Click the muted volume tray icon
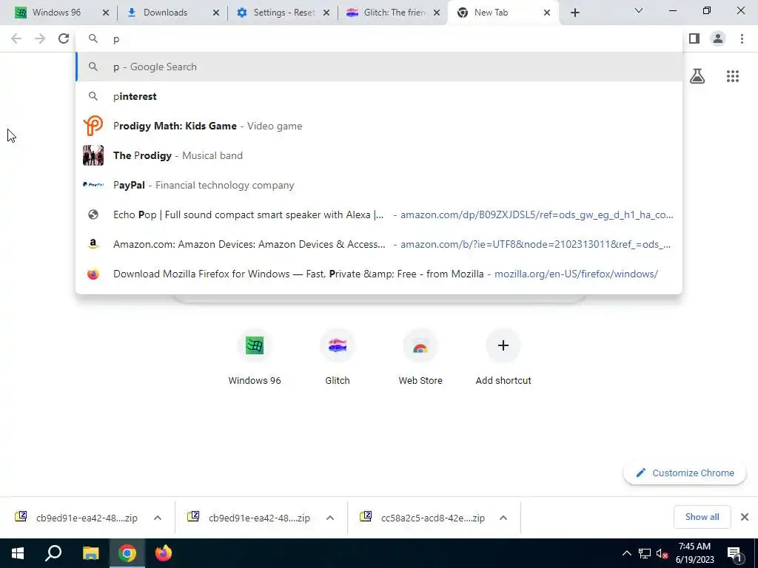 (662, 553)
